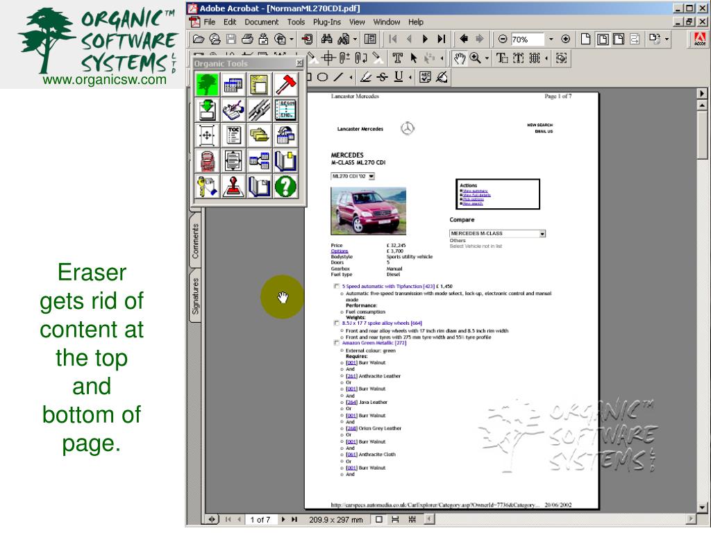Open the Document menu
The image size is (711, 533).
262,22
